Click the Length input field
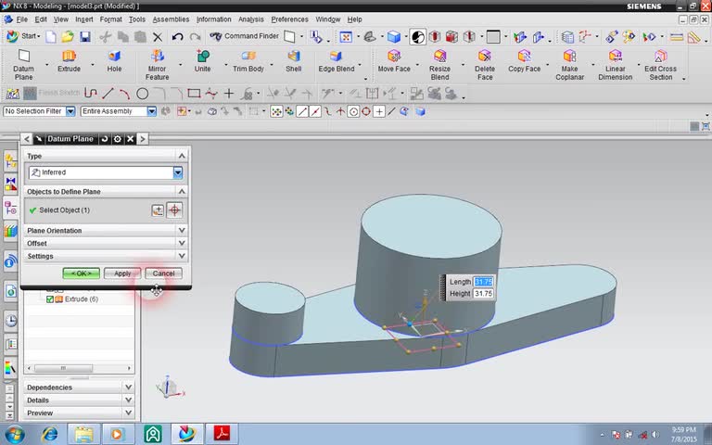Viewport: 712px width, 445px height. coord(483,282)
